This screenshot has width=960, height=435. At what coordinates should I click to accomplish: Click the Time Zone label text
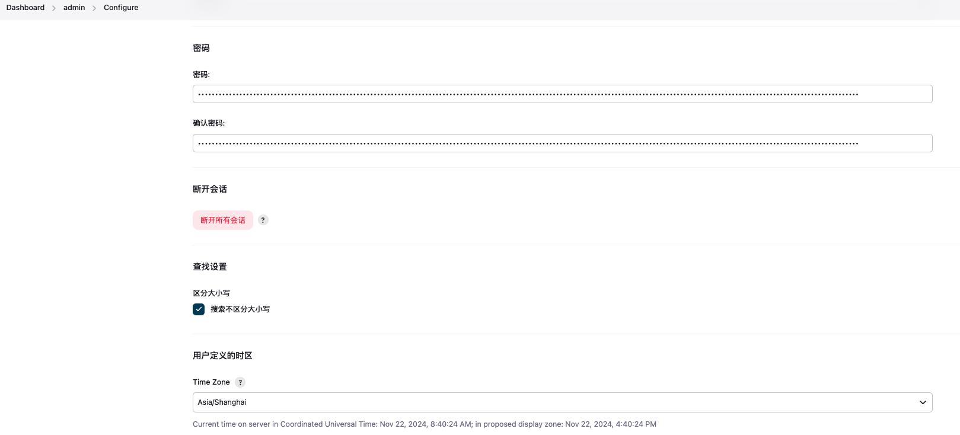[x=211, y=382]
